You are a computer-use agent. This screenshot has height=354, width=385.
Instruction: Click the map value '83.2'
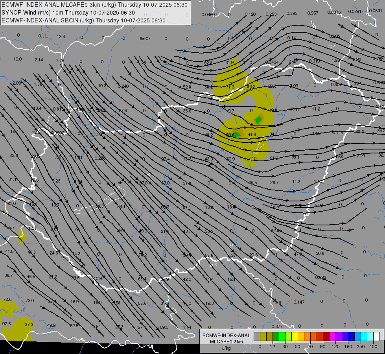click(251, 87)
